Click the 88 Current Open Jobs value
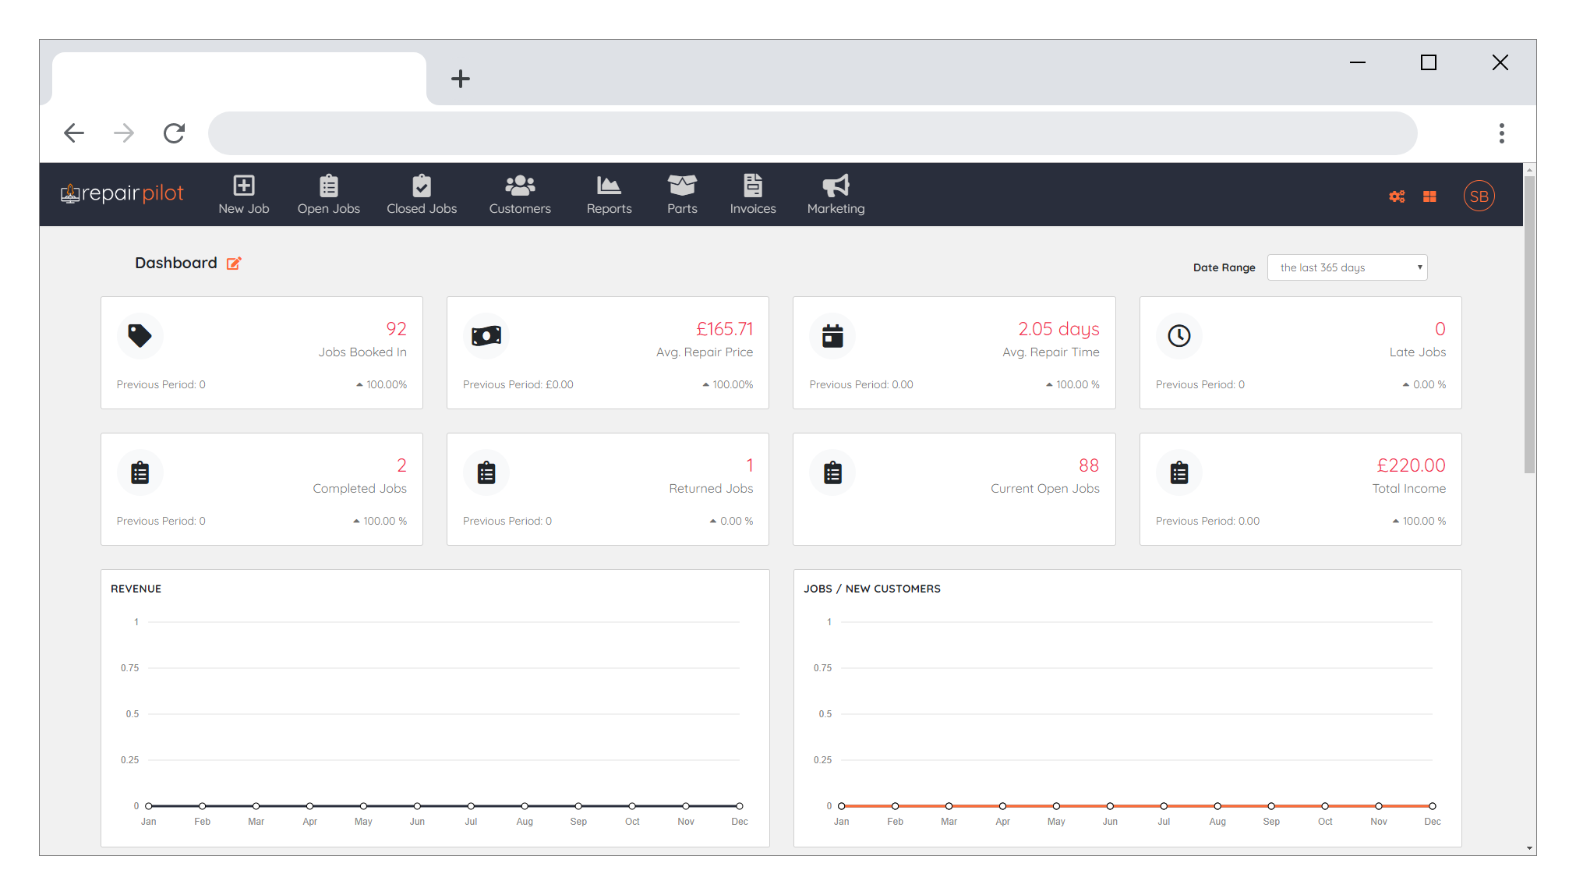 click(x=1089, y=465)
